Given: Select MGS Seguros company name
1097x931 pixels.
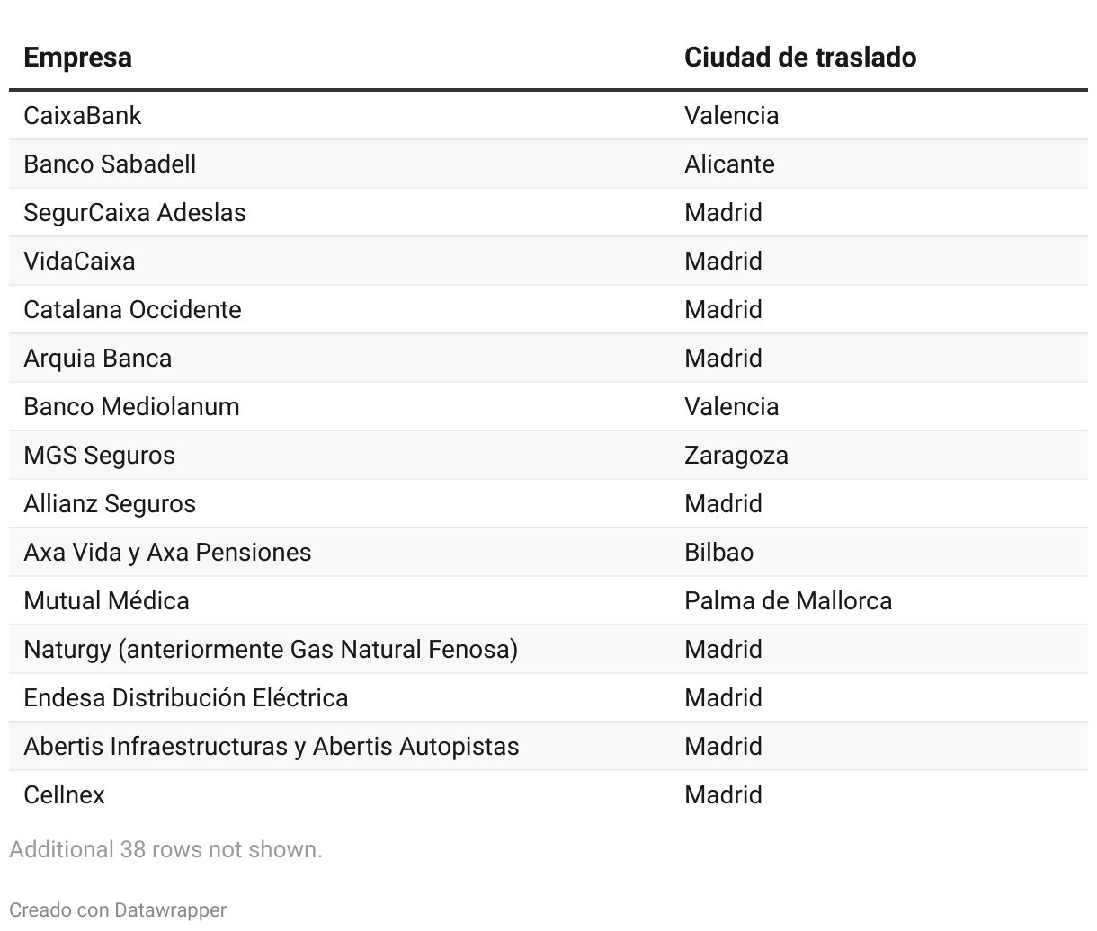Looking at the screenshot, I should 99,456.
